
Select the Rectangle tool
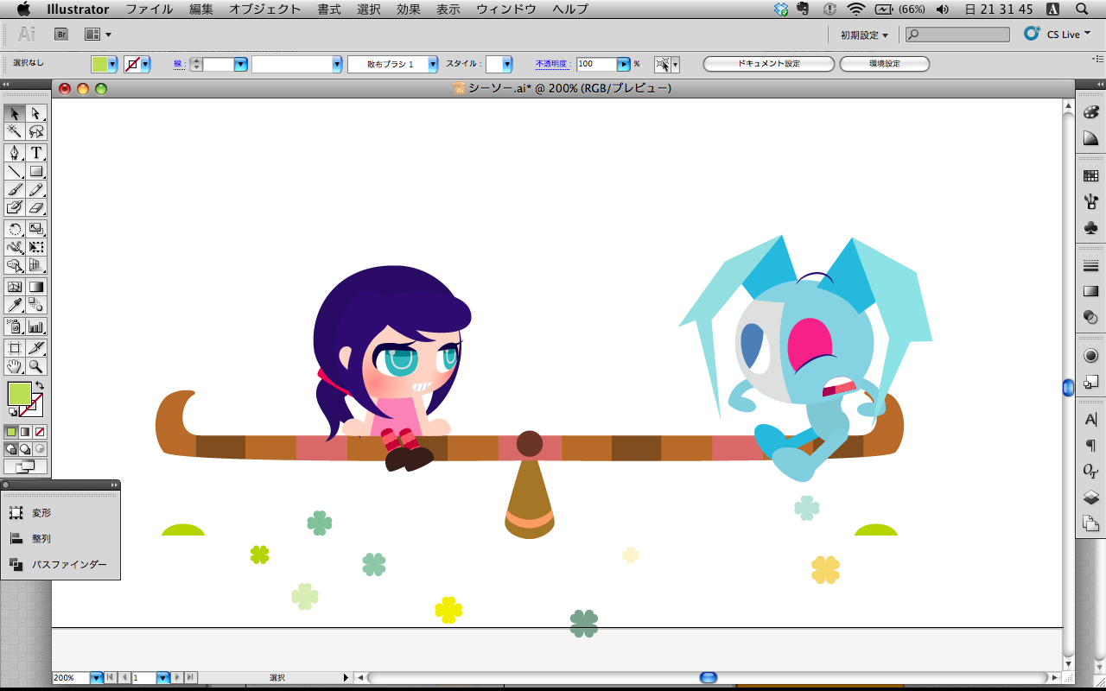click(x=36, y=171)
